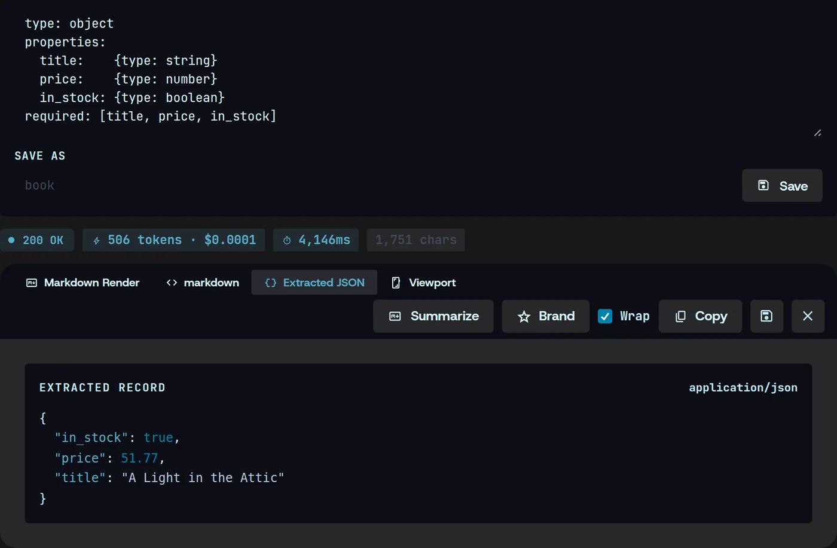Click the "A Light in the Attic" title value
The width and height of the screenshot is (837, 548).
click(203, 478)
